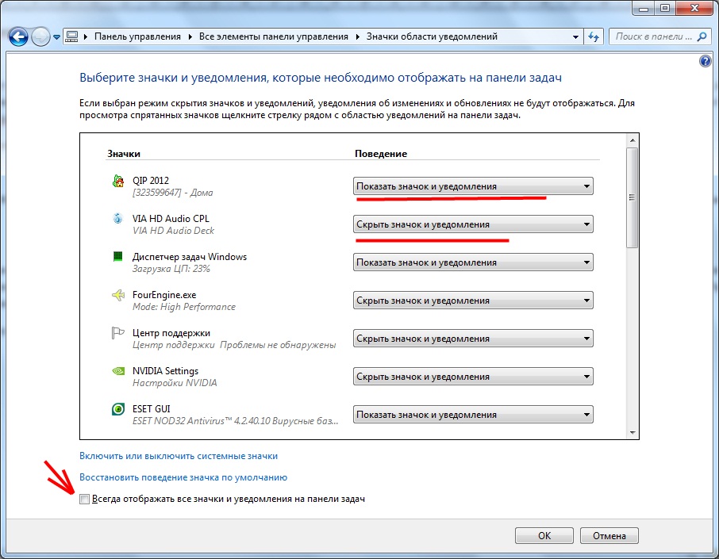Screen dimensions: 719x559
Task: Open behavior dropdown for VIA HD Audio CPL
Action: click(473, 224)
